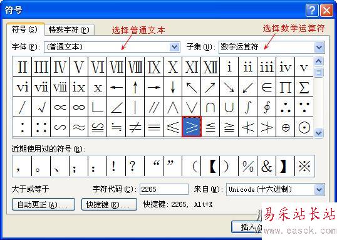This screenshot has width=337, height=240.
Task: Insert recently used ※ reference mark
Action: (304, 166)
